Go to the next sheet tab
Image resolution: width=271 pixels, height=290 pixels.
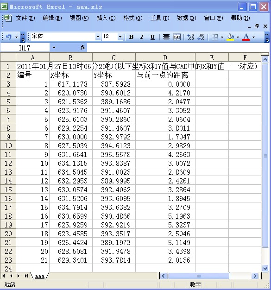click(19, 276)
